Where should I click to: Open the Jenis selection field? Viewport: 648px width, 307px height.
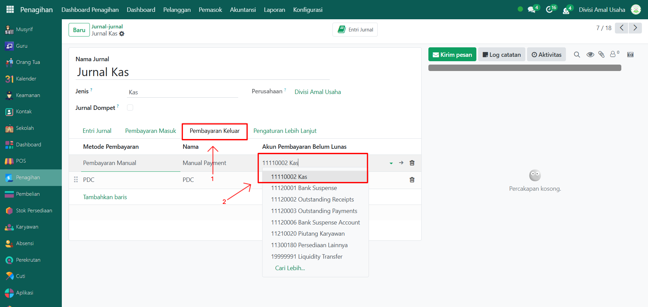tap(182, 92)
